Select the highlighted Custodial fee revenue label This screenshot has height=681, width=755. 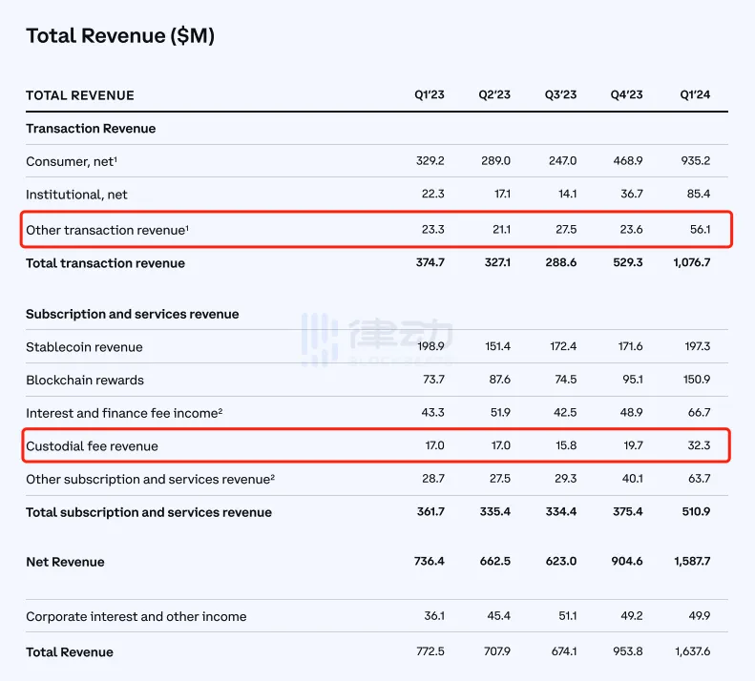click(92, 446)
